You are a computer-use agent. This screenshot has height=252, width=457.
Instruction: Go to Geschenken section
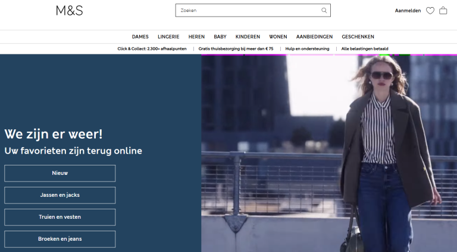point(358,37)
